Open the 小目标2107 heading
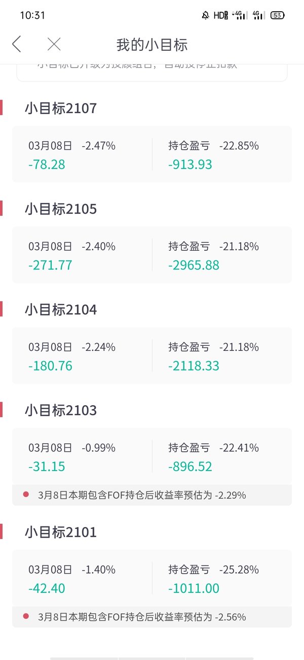 tap(60, 108)
